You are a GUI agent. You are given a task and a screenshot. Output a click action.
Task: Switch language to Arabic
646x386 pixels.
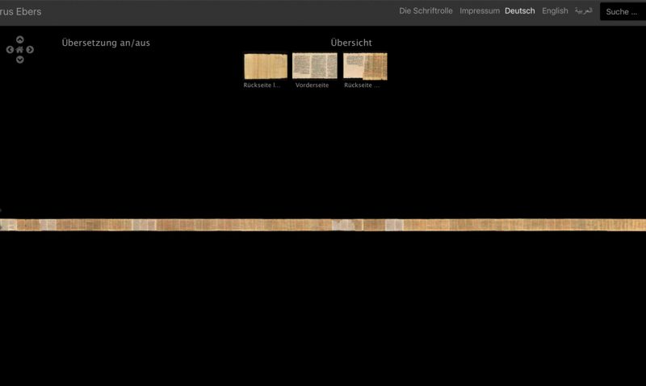point(583,11)
